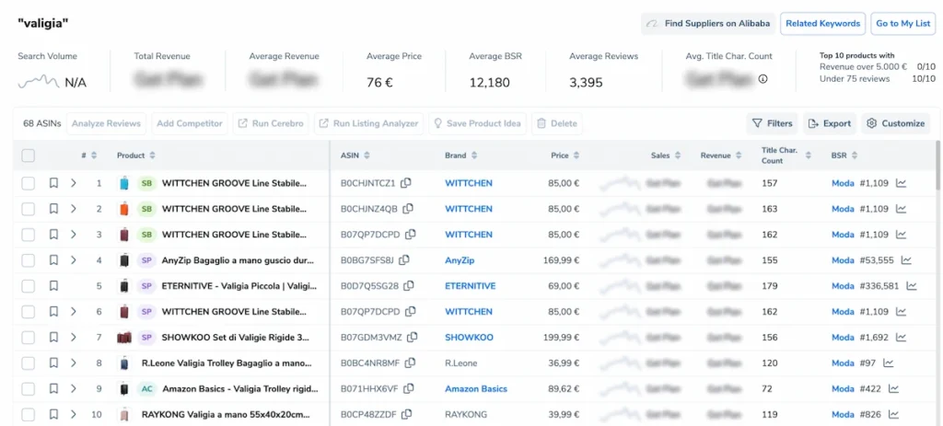Bookmark the AnyZip Bagaglio product row
The width and height of the screenshot is (943, 426).
53,260
